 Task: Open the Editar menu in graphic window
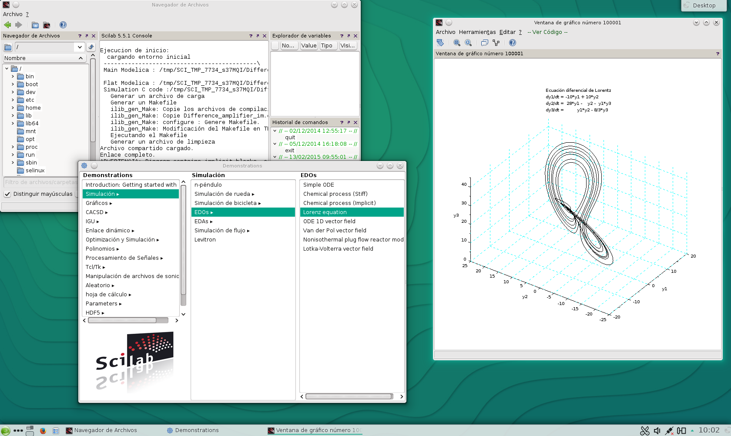507,32
